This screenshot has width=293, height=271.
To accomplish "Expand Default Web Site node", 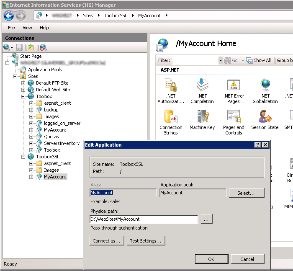I will [x=23, y=90].
